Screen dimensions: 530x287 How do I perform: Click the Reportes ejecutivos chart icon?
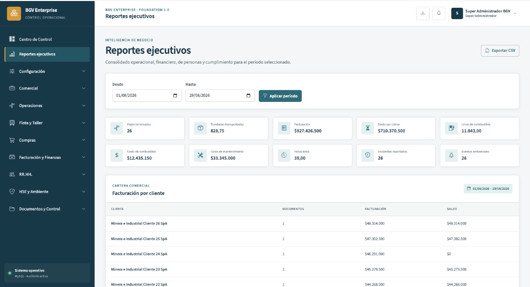[12, 54]
